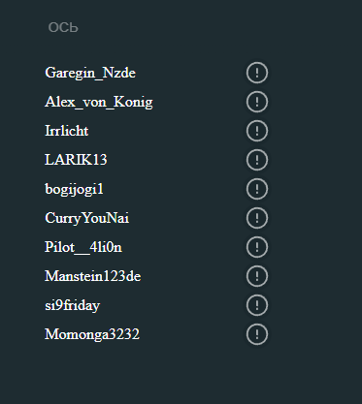
Task: Click the Pilot__4li0n player name
Action: (83, 247)
